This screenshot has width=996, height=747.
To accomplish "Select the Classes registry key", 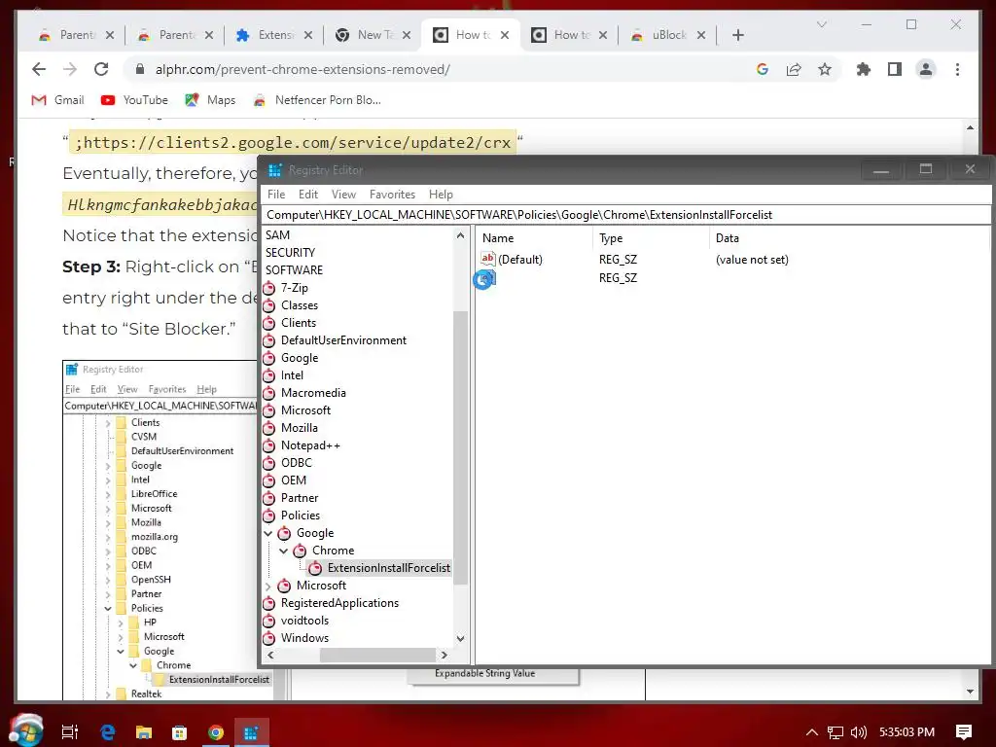I will point(300,305).
